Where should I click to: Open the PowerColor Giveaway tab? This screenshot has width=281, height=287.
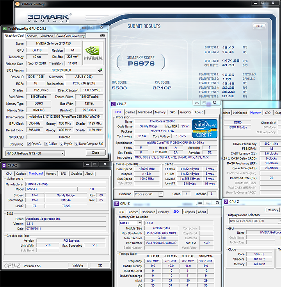(x=71, y=36)
